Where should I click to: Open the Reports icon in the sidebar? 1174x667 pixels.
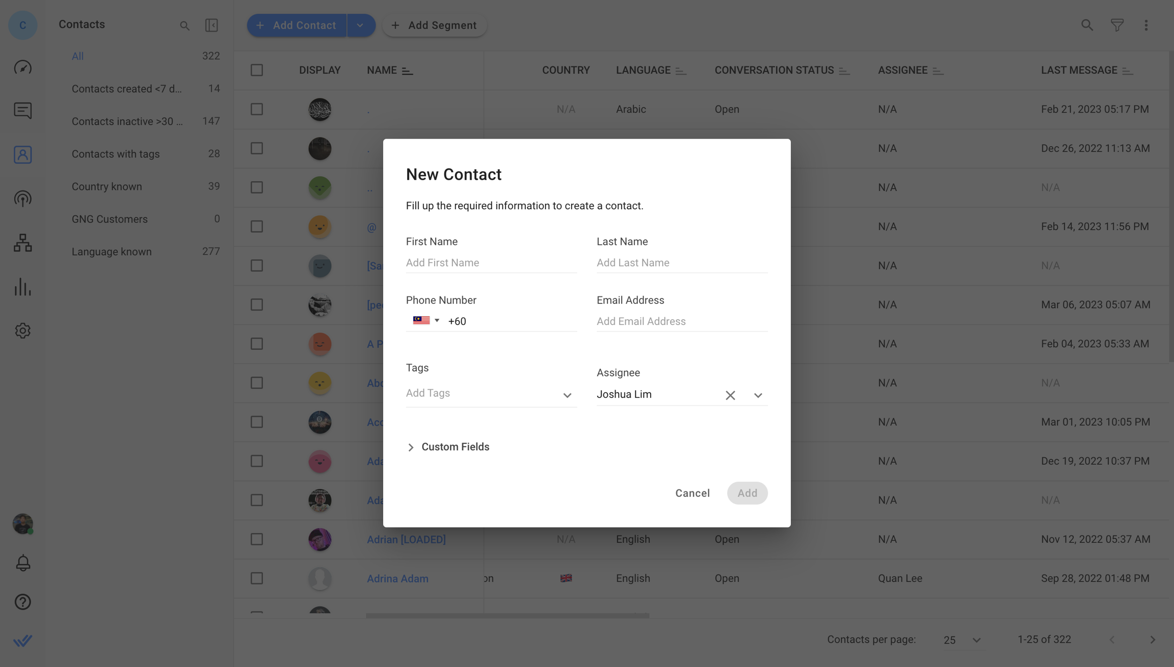point(22,287)
